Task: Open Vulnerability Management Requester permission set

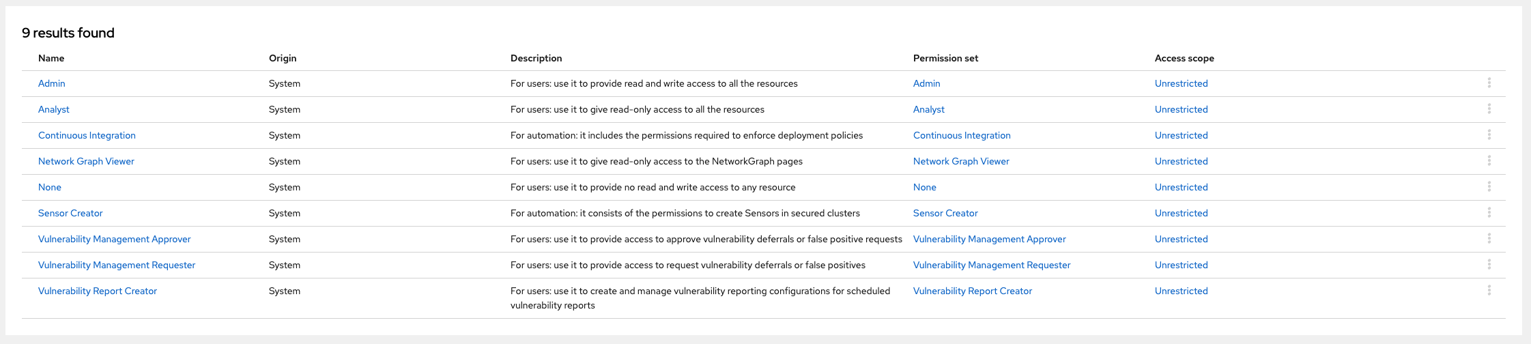Action: coord(992,265)
